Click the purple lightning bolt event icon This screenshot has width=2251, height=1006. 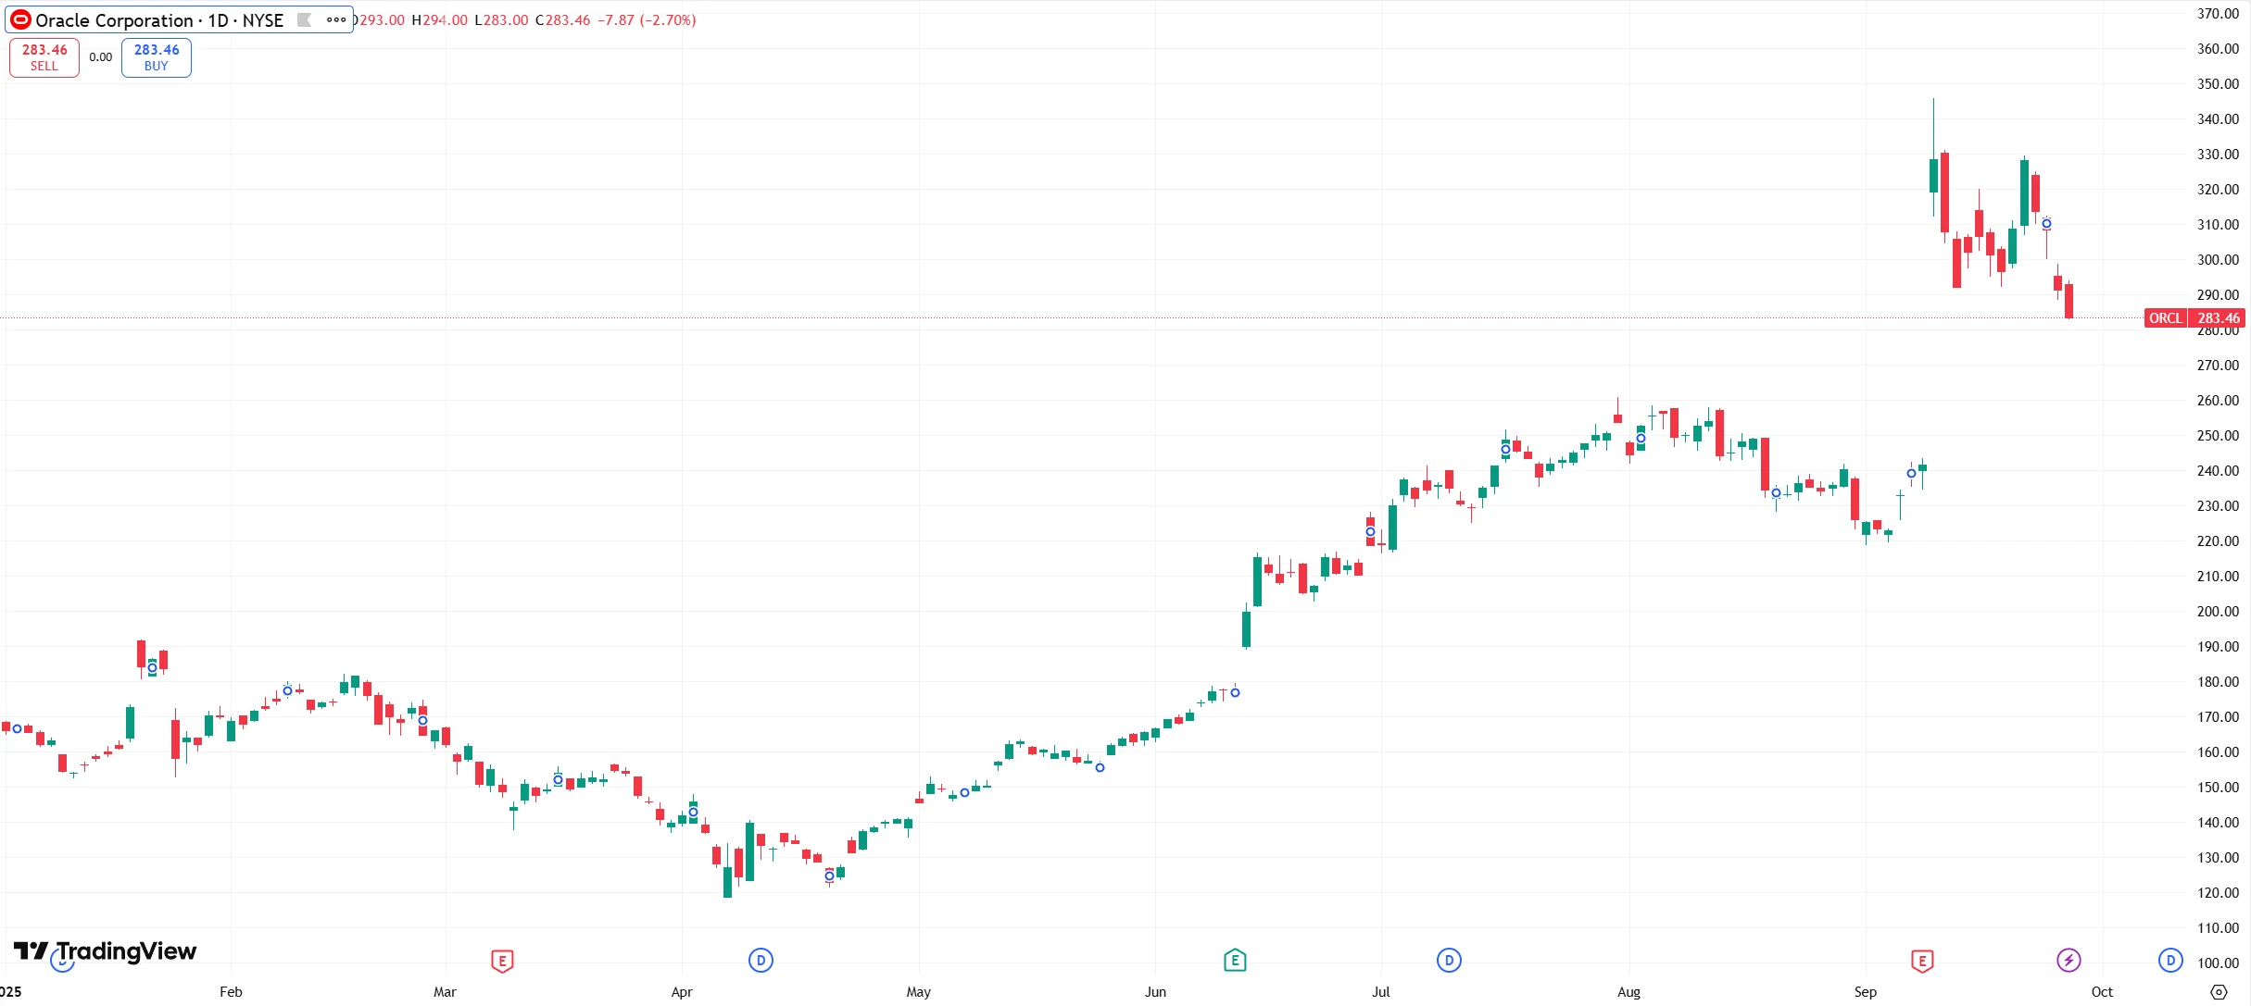pos(2069,961)
